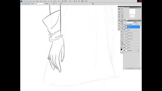162x91 pixels.
Task: Select the Eyedropper tool
Action: 122,17
